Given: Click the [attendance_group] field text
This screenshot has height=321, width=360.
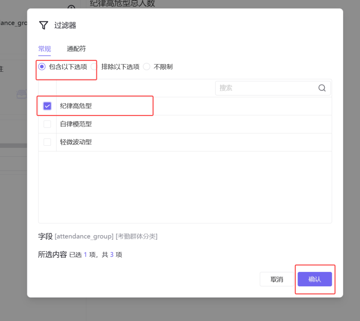Looking at the screenshot, I should (x=84, y=236).
